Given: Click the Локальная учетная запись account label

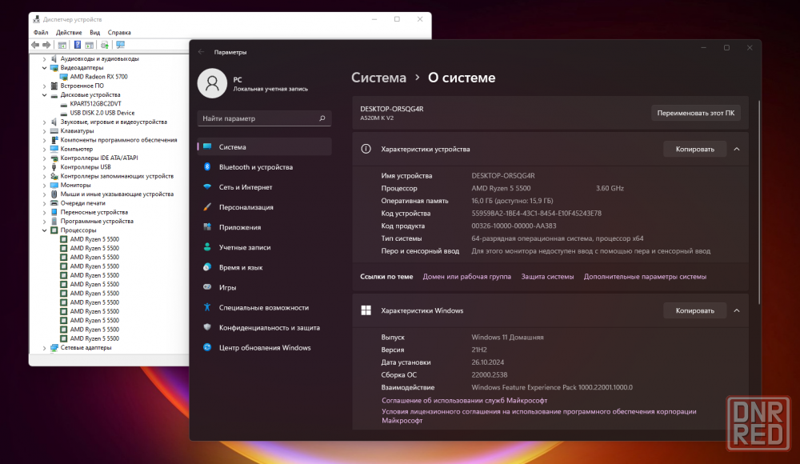Looking at the screenshot, I should (270, 89).
